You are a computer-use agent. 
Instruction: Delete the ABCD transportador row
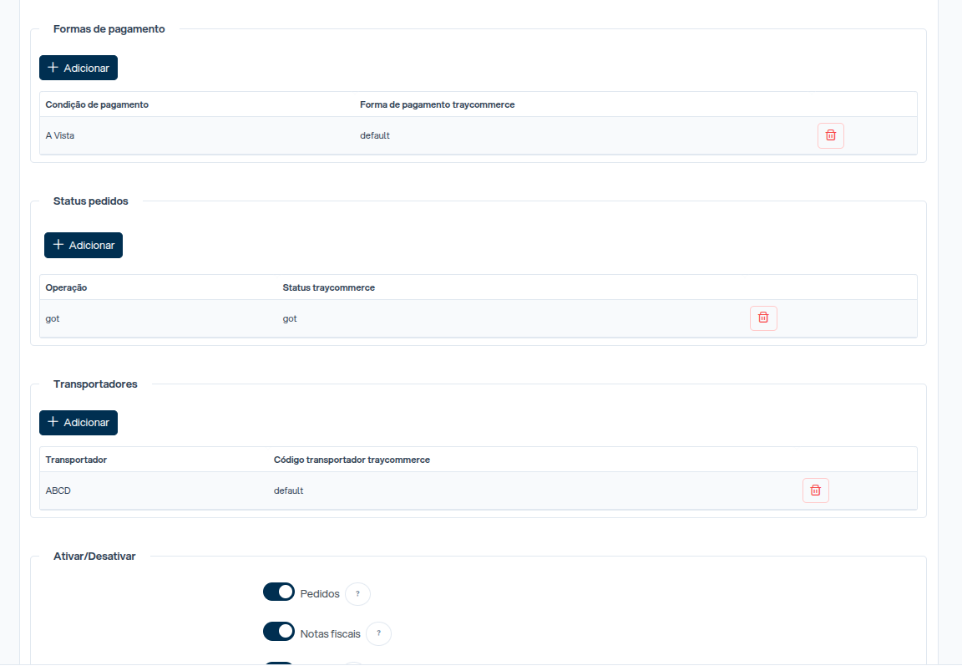pyautogui.click(x=815, y=491)
